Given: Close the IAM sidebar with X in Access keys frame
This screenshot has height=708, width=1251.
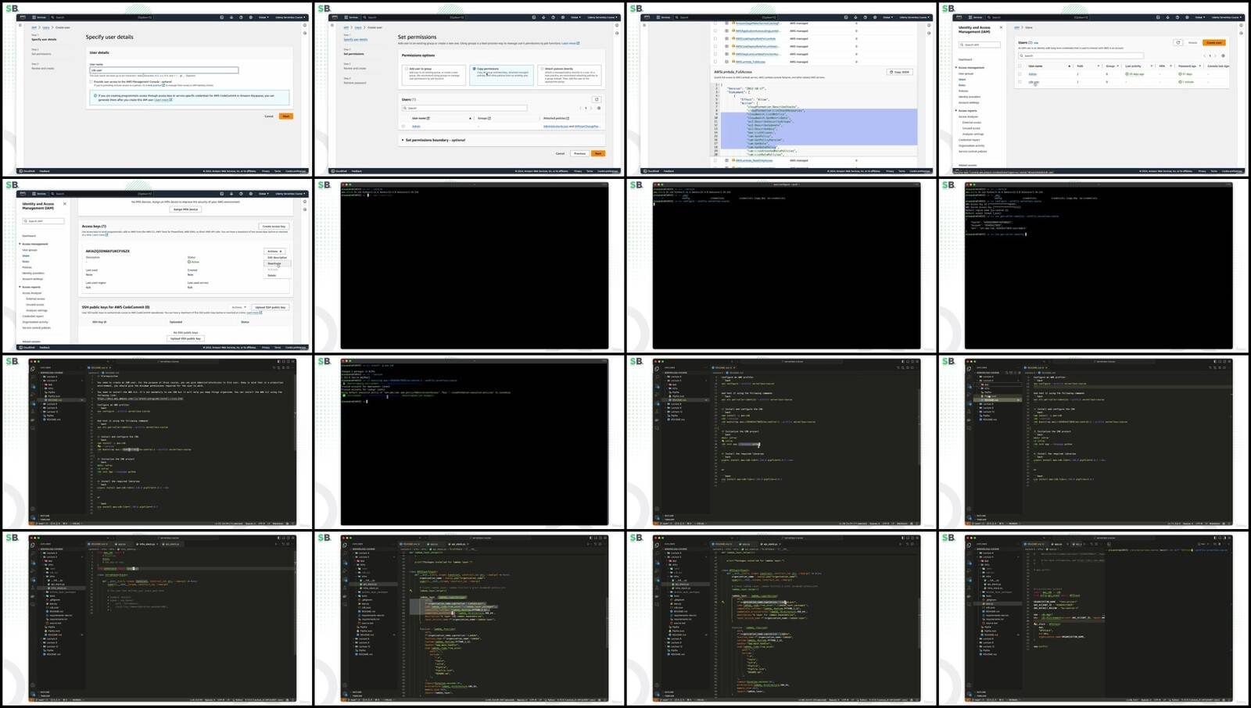Looking at the screenshot, I should pos(65,204).
